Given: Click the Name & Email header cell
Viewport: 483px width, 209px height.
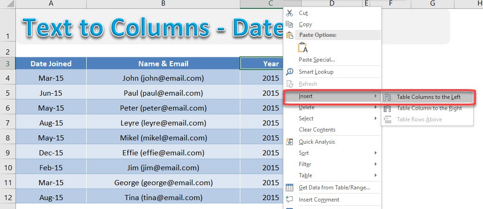Looking at the screenshot, I should pos(163,63).
